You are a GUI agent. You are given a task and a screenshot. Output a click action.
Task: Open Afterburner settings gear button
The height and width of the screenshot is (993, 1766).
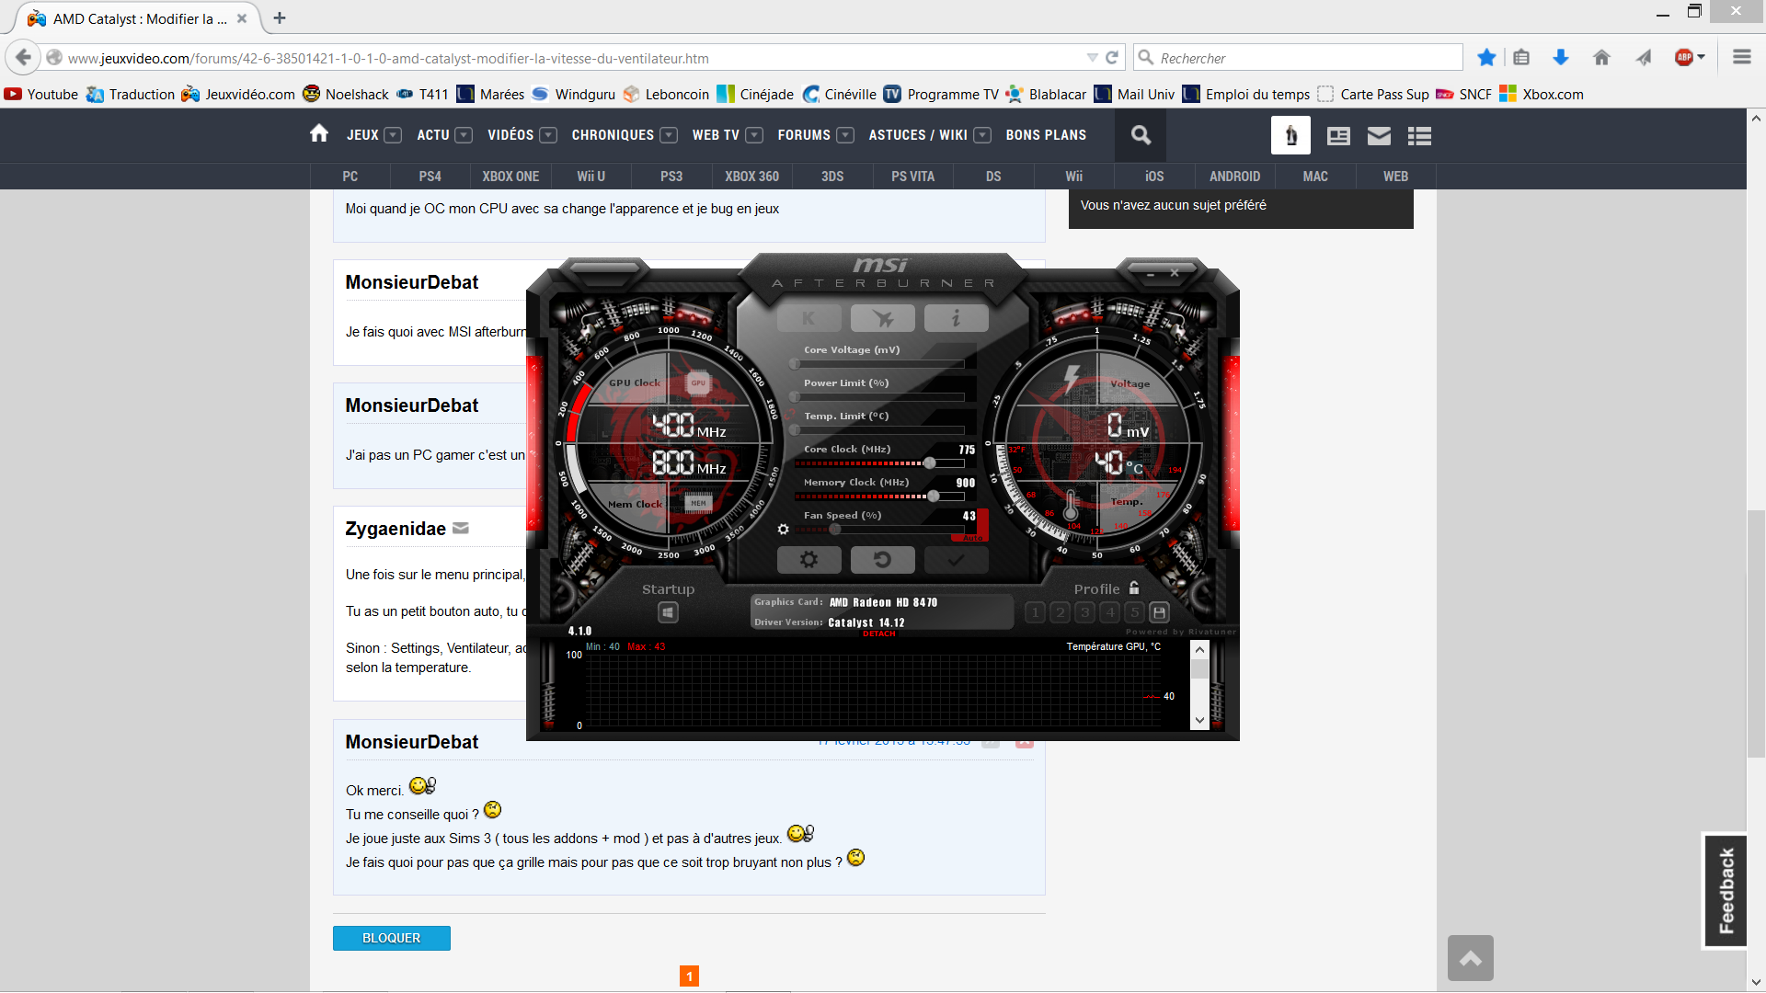[x=808, y=559]
